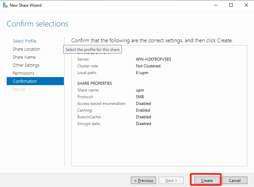Click the Confirm selections heading
The width and height of the screenshot is (254, 187).
(37, 24)
